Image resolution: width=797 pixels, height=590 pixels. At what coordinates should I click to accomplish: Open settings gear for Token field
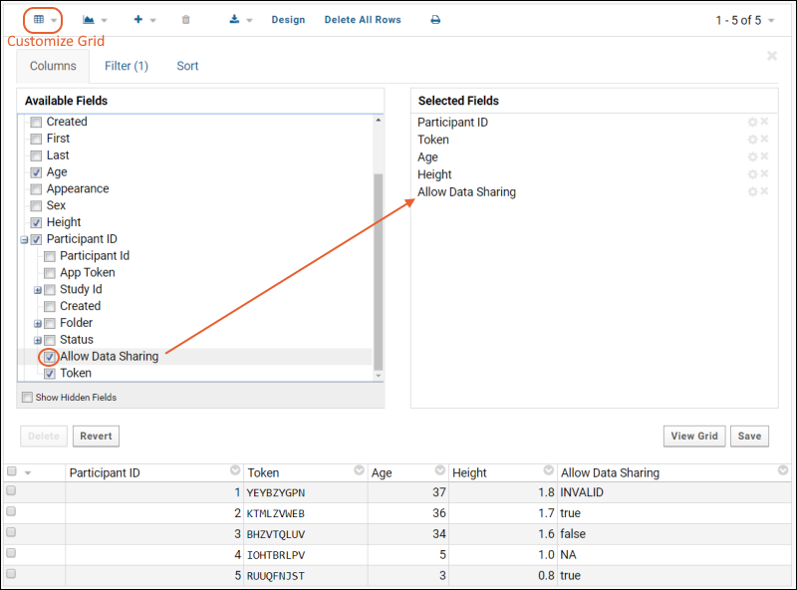pyautogui.click(x=753, y=140)
